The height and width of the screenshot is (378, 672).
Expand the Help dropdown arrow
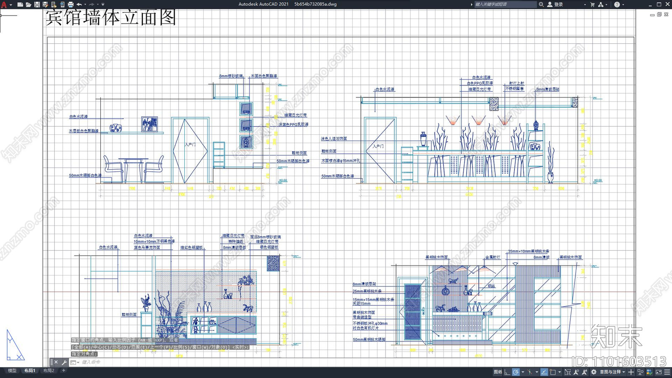pos(623,4)
